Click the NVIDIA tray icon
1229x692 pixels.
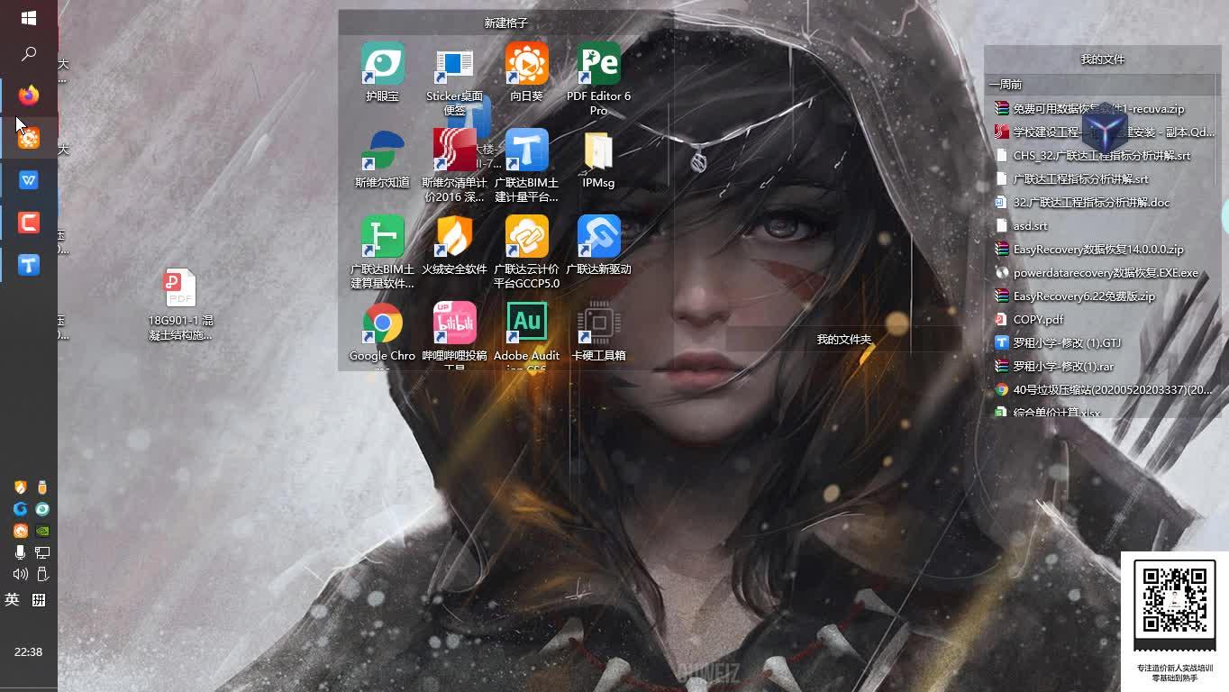42,531
